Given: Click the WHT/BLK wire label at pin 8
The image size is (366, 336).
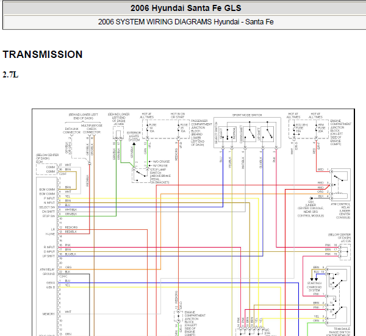Looking at the screenshot, I should tap(71, 210).
